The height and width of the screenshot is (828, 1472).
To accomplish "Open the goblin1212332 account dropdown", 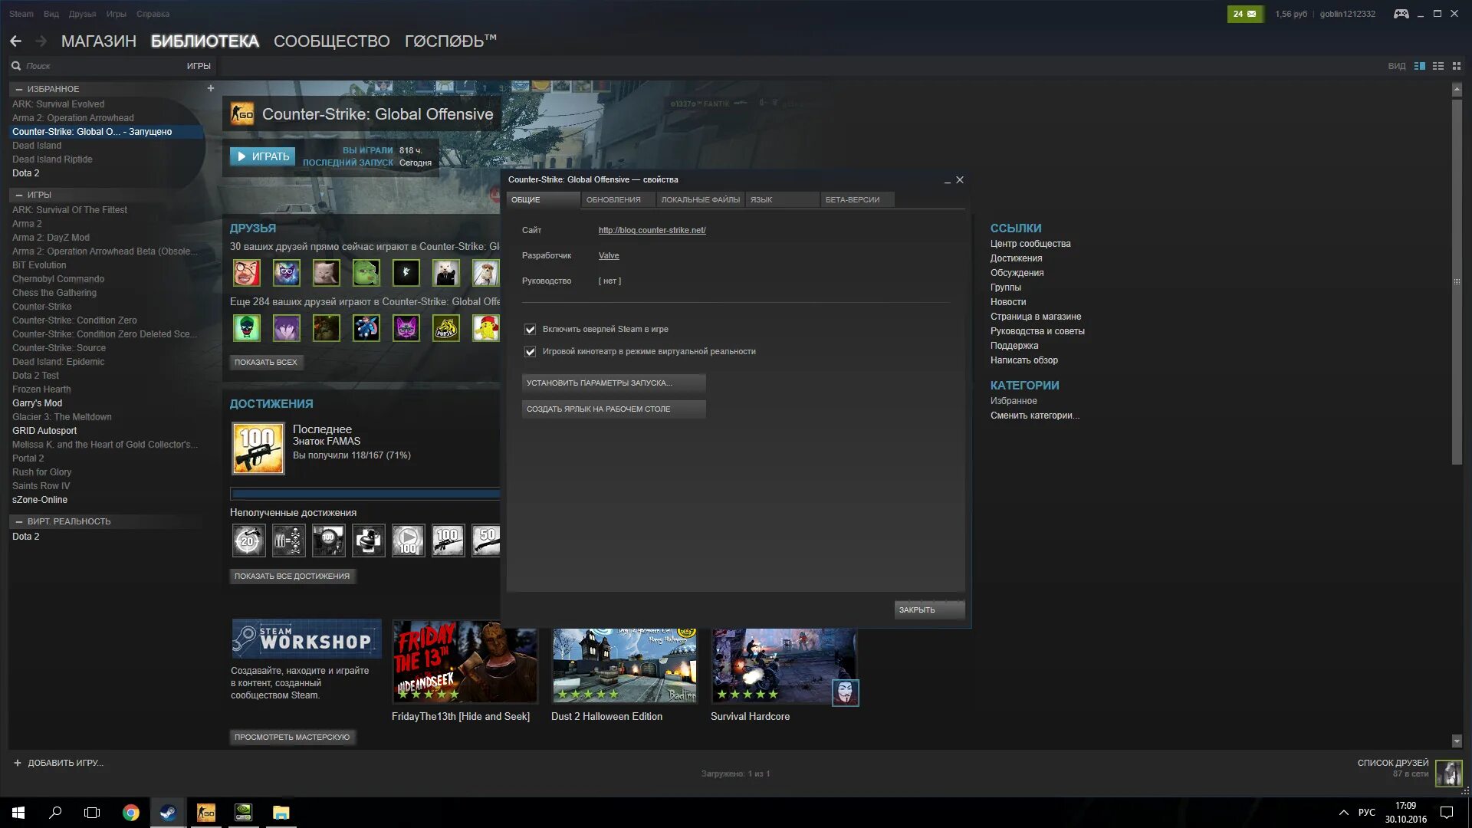I will pos(1347,14).
